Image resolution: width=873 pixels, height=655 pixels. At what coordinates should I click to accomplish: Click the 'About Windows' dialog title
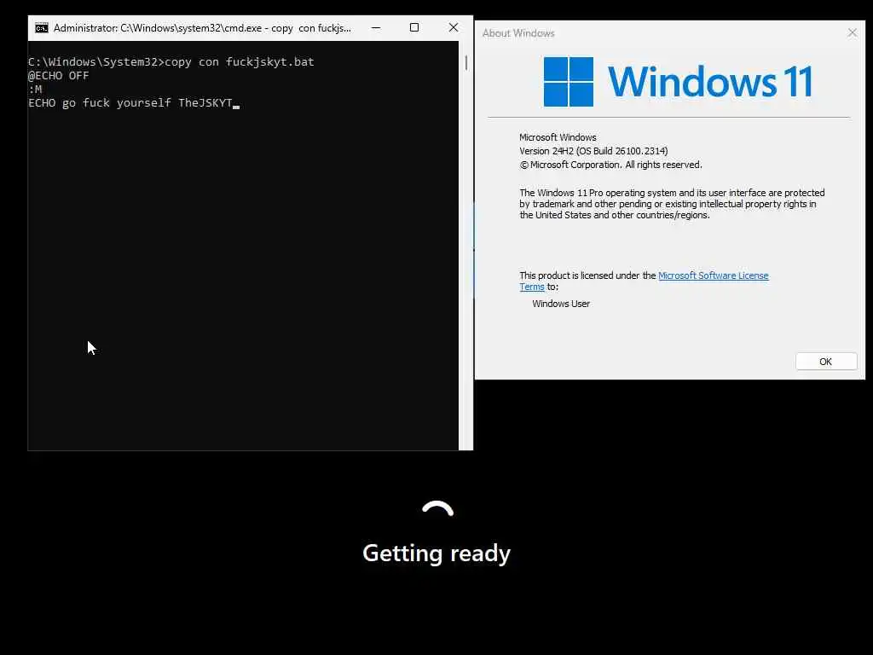click(518, 33)
